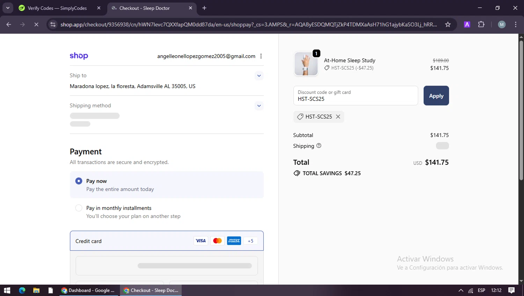View site information icon in address bar

pos(53,24)
